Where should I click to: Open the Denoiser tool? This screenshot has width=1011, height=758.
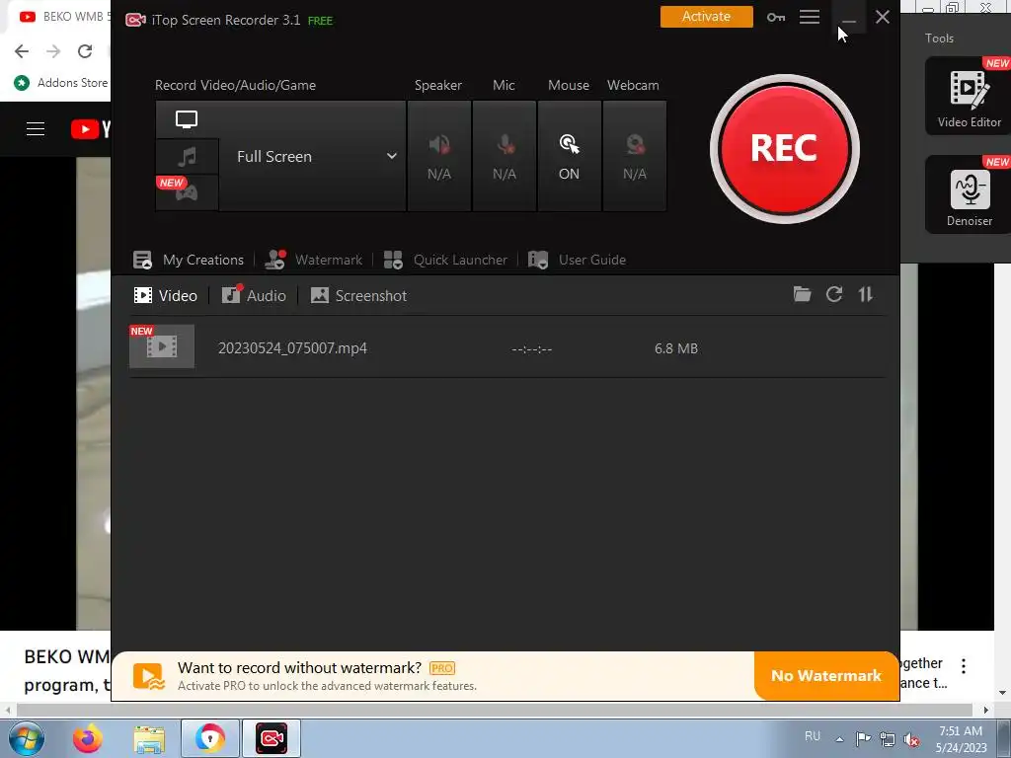click(x=969, y=194)
